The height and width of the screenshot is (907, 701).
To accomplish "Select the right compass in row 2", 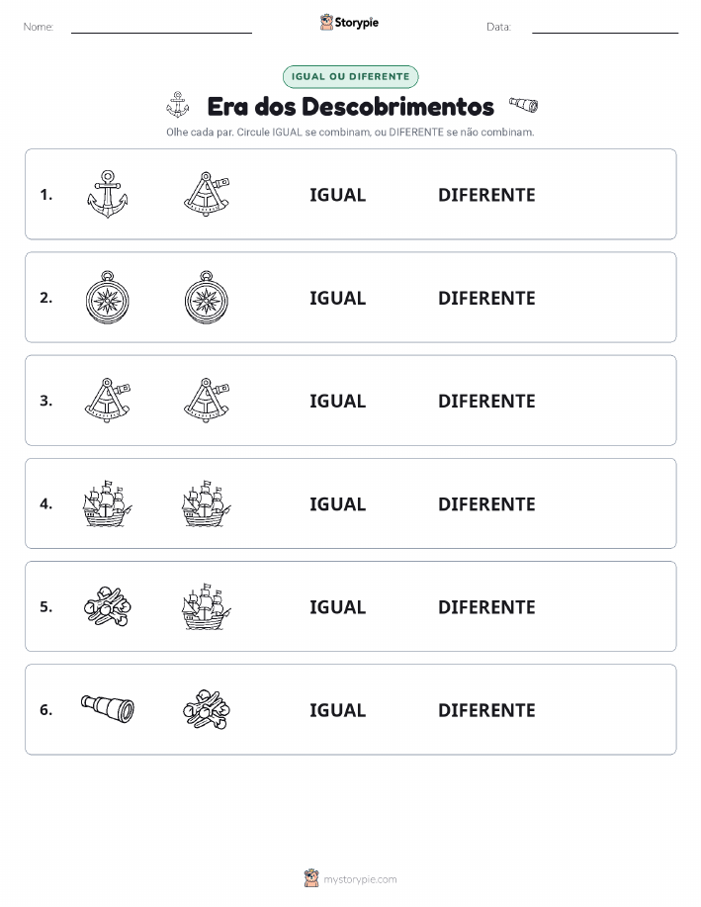I will [x=207, y=298].
